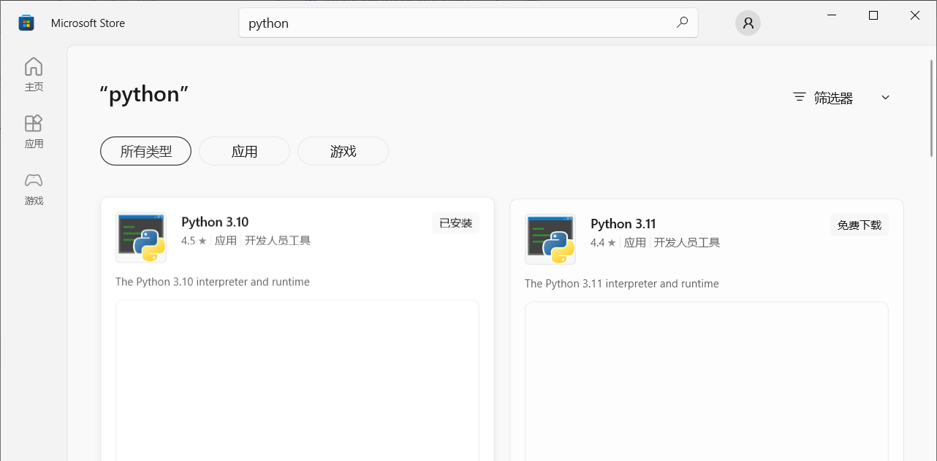The width and height of the screenshot is (937, 461).
Task: Select the 游戏 filter pill
Action: pos(343,151)
